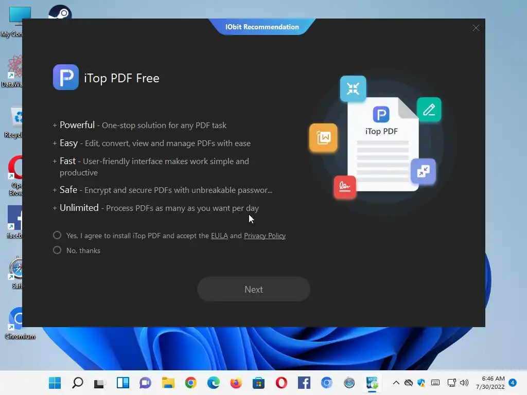Screen dimensions: 527x395
Task: Open Task View in the taskbar
Action: [x=100, y=383]
